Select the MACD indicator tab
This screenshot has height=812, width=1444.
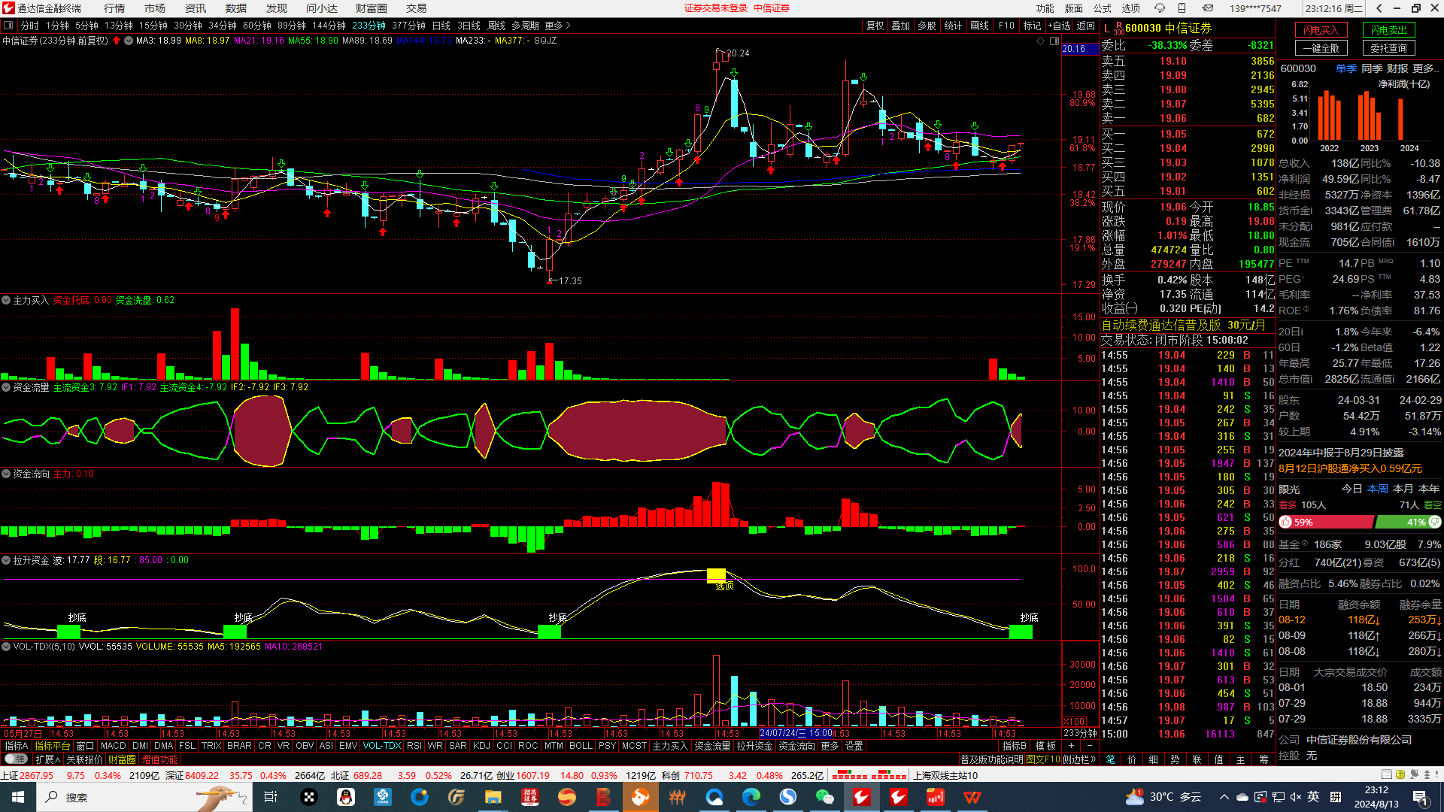pyautogui.click(x=114, y=746)
